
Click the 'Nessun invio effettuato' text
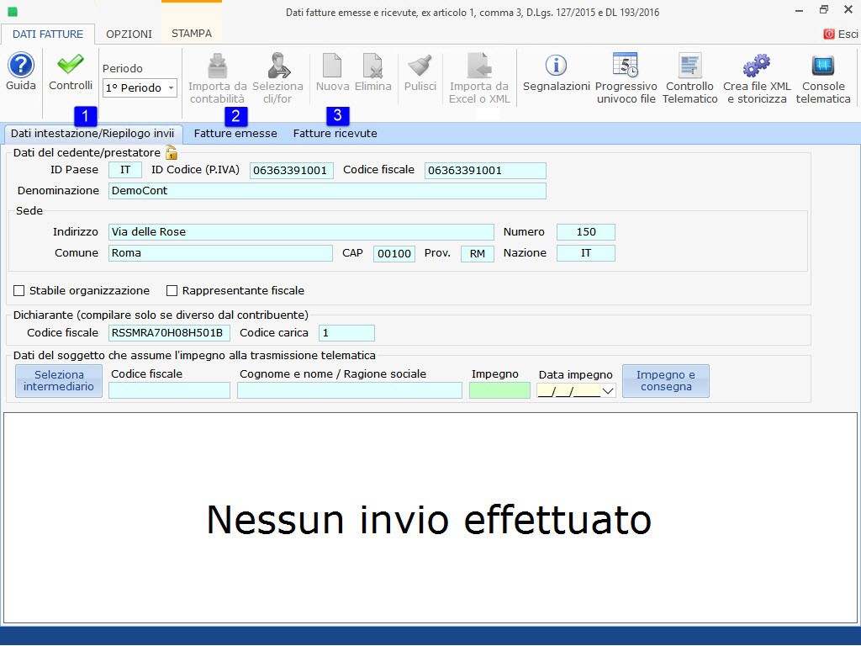pos(429,520)
